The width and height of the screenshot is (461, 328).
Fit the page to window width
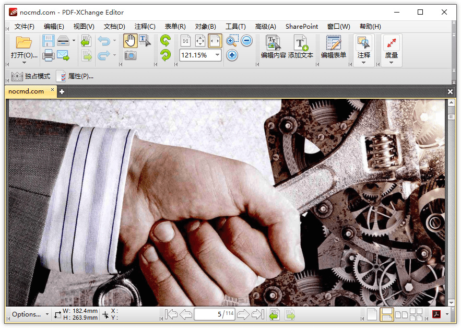(215, 40)
